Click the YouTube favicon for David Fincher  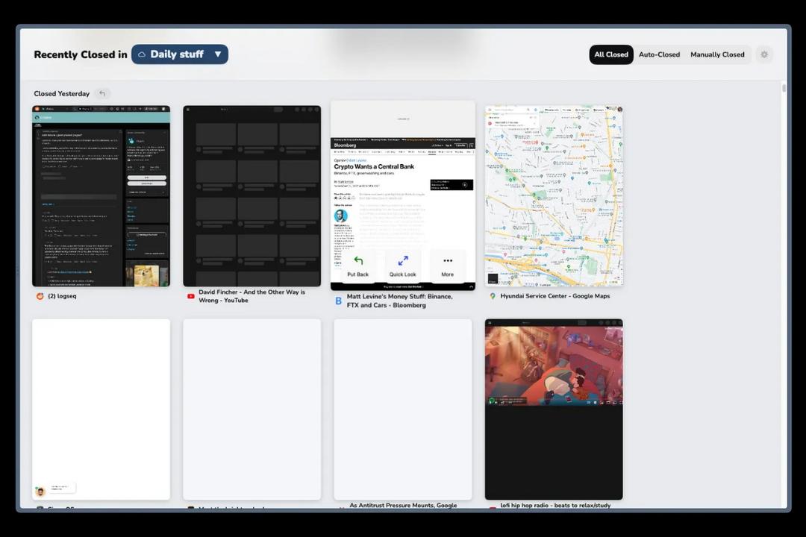[191, 297]
